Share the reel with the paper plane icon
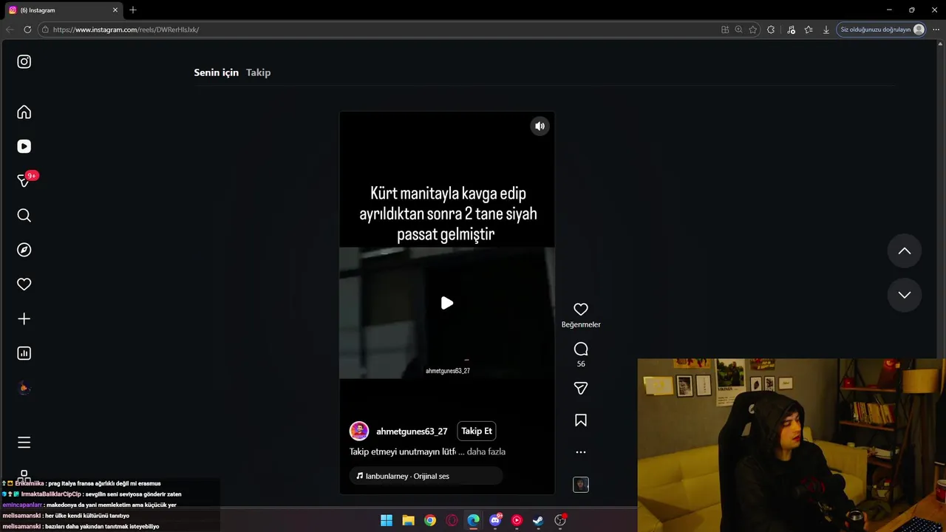Image resolution: width=946 pixels, height=532 pixels. (581, 389)
